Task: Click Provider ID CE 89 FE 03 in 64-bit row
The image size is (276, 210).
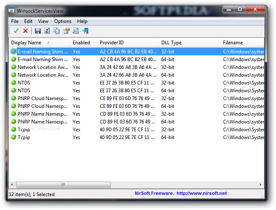Action: coord(127,106)
